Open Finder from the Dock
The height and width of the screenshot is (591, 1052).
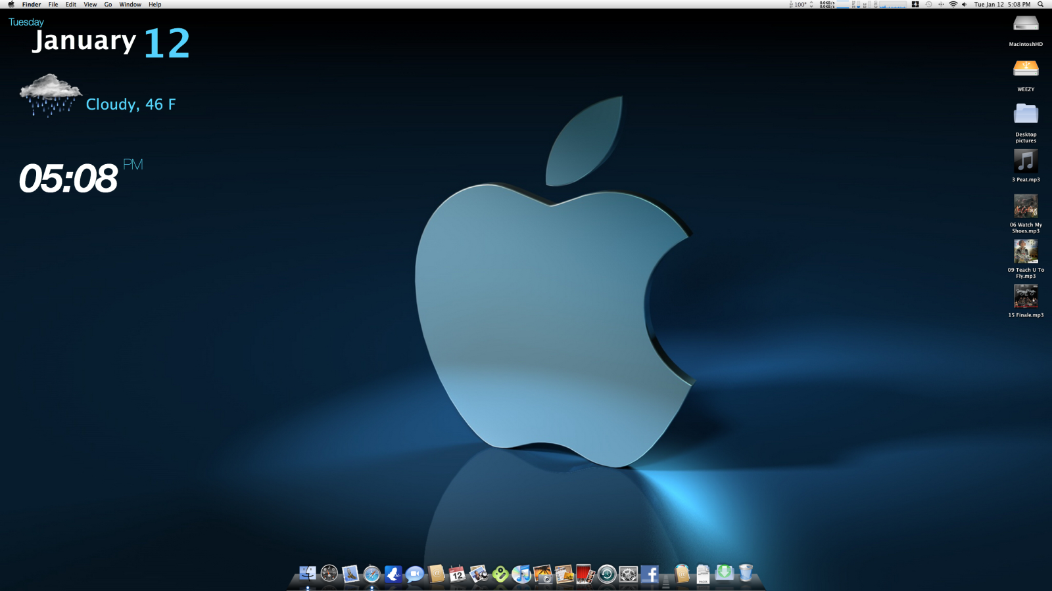(308, 574)
